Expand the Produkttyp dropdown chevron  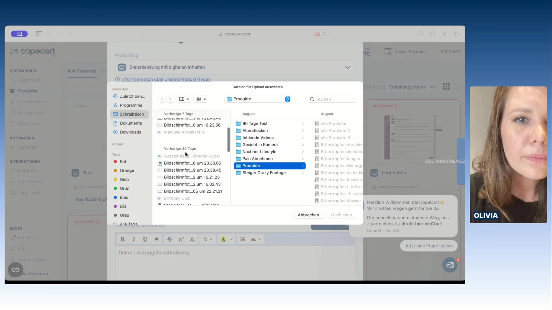click(347, 67)
